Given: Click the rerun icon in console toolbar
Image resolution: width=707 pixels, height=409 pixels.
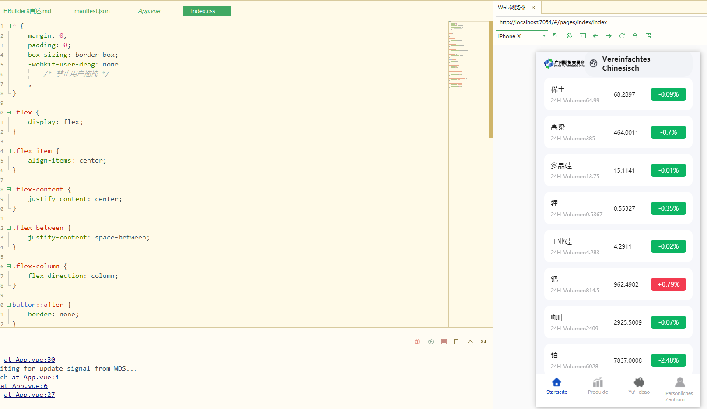Looking at the screenshot, I should 431,342.
